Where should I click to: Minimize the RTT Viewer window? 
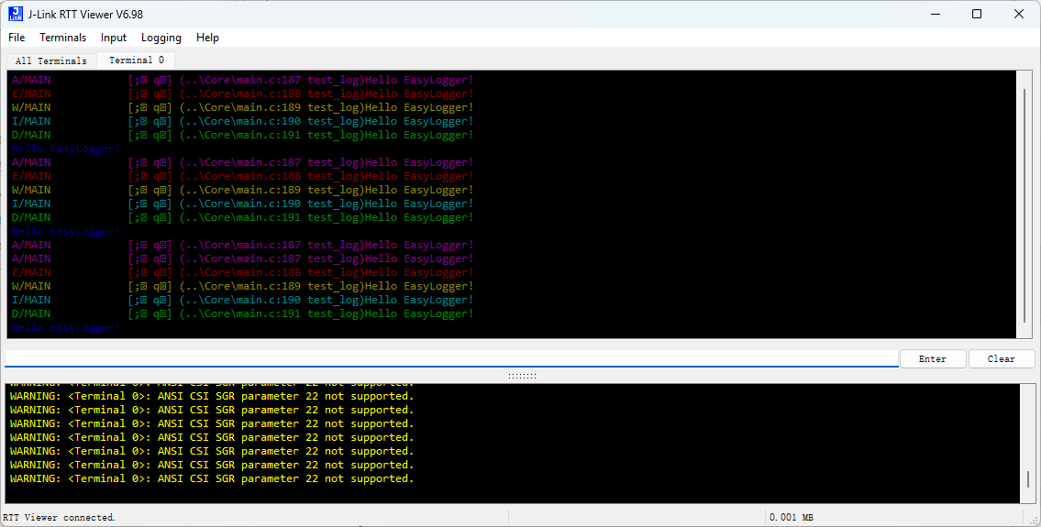(936, 14)
